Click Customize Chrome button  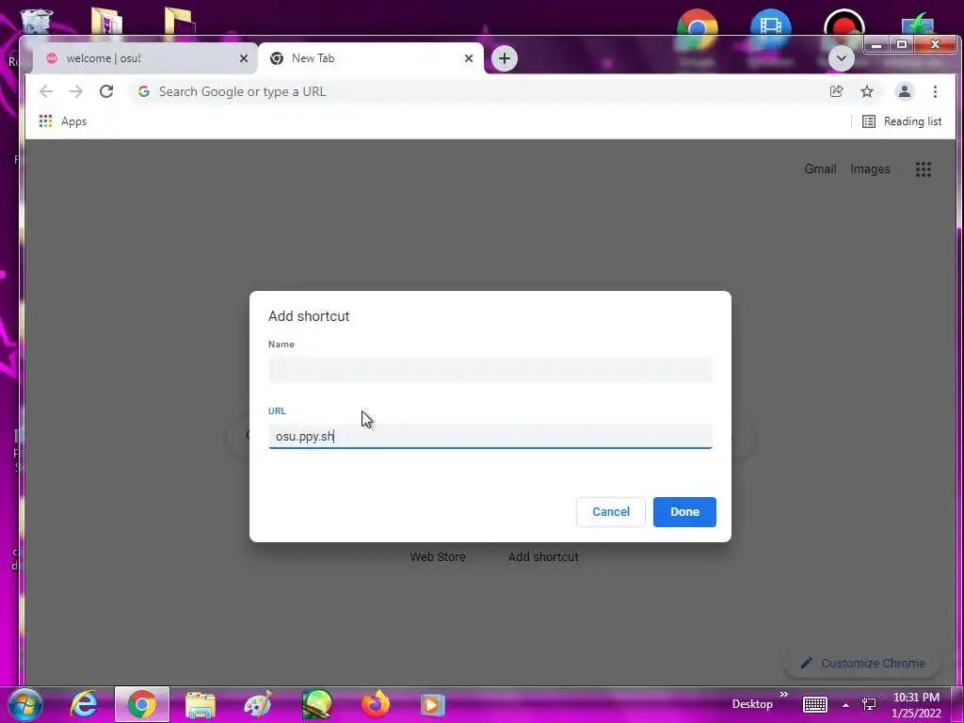[862, 663]
